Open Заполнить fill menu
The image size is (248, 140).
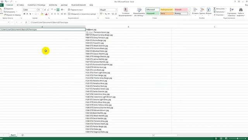pyautogui.click(x=220, y=12)
